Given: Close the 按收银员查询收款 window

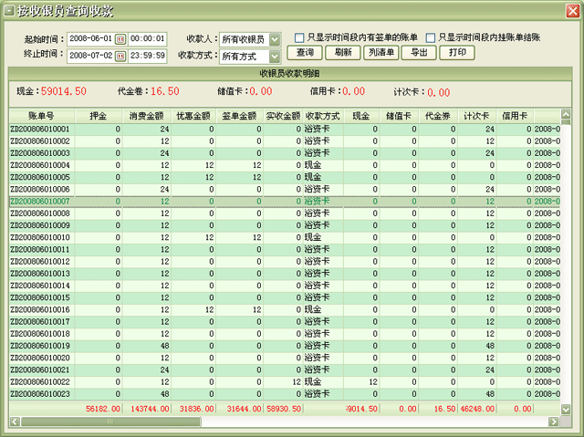Looking at the screenshot, I should [572, 10].
